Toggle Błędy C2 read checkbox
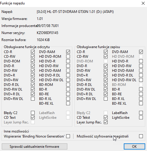Image resolution: width=147 pixels, height=151 pixels. pyautogui.click(x=33, y=113)
